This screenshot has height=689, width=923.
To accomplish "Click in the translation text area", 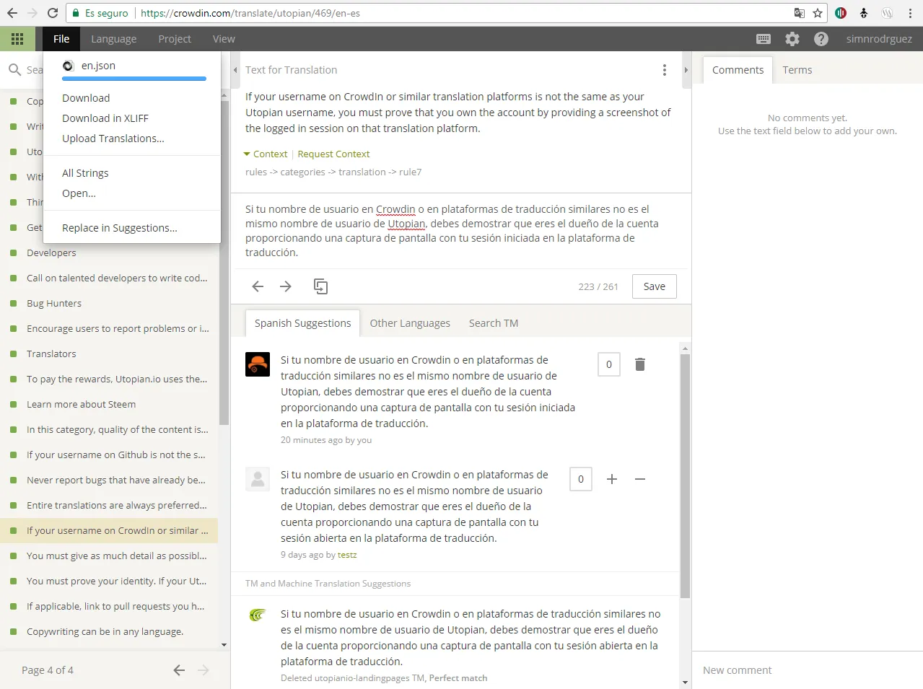I will [x=460, y=231].
